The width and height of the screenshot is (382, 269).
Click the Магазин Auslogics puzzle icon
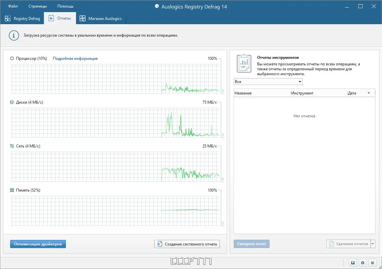coord(83,19)
